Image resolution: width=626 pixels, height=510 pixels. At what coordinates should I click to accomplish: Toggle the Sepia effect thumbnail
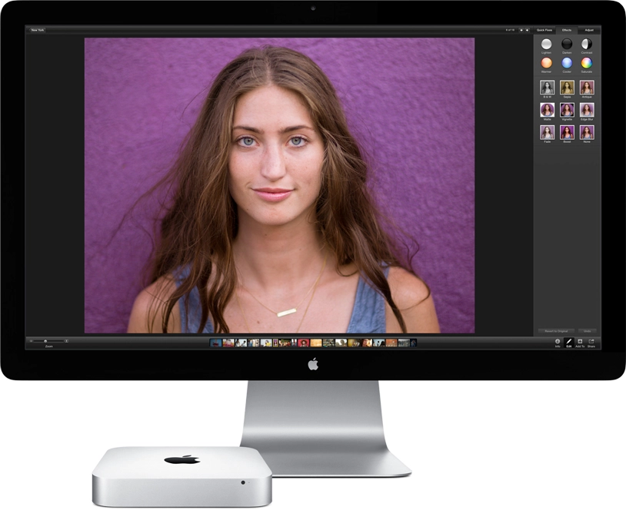[x=567, y=87]
